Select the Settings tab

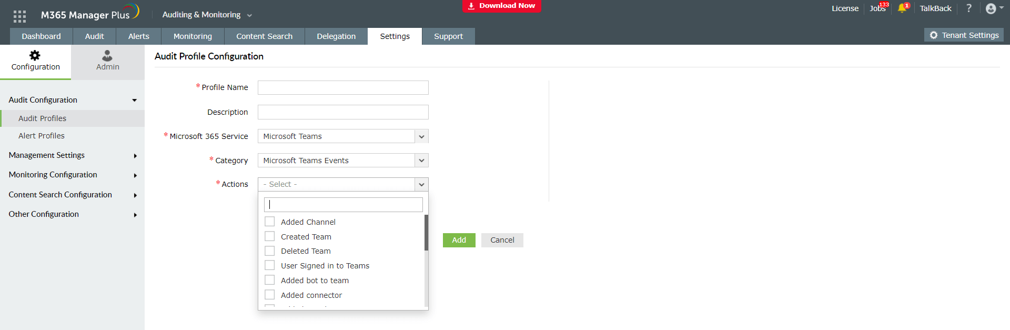tap(395, 36)
